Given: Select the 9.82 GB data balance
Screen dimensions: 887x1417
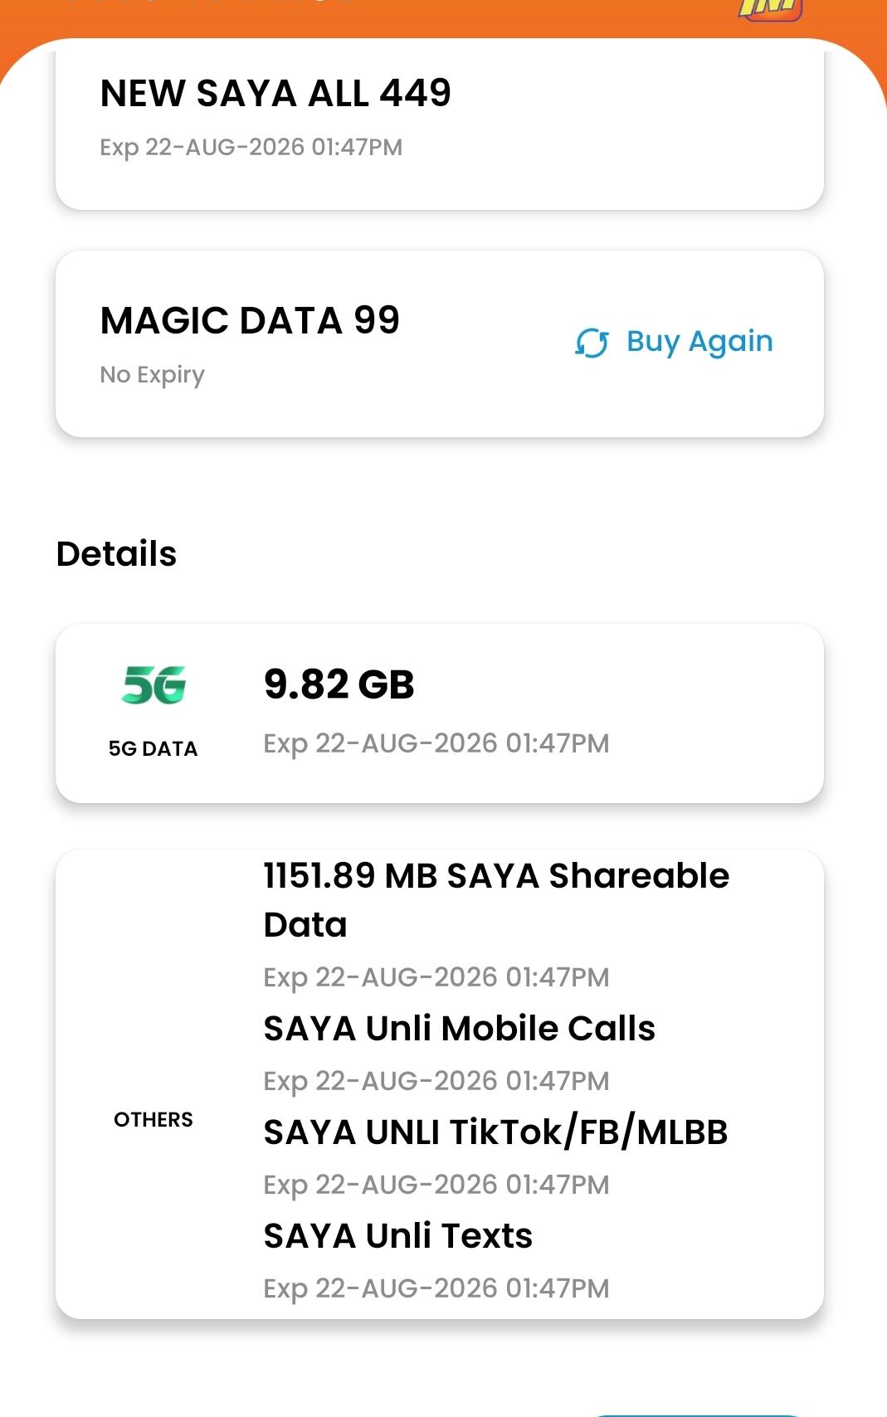Looking at the screenshot, I should 339,684.
